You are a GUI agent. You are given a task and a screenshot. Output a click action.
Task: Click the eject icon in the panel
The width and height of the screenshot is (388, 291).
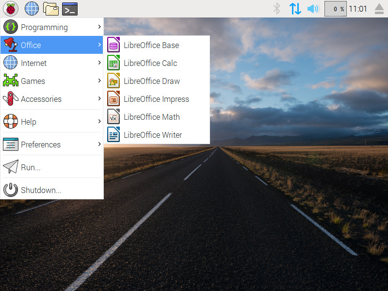pyautogui.click(x=379, y=9)
